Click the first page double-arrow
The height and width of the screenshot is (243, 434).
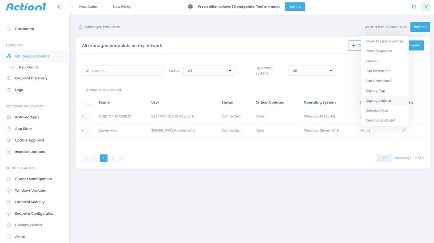click(x=86, y=158)
